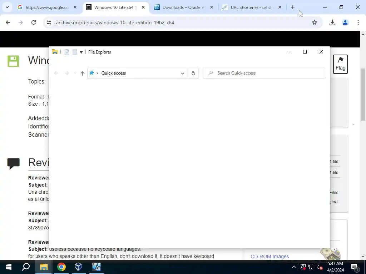366x274 pixels.
Task: Close the Google tab
Action: (x=75, y=7)
